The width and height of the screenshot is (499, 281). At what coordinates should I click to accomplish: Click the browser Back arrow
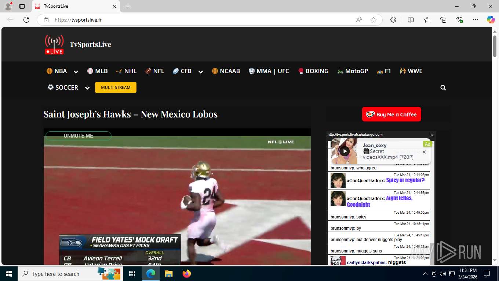pyautogui.click(x=10, y=20)
